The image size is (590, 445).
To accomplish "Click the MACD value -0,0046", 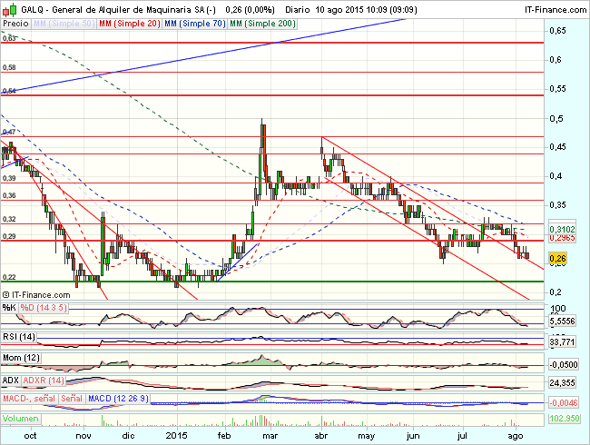I will click(x=564, y=403).
